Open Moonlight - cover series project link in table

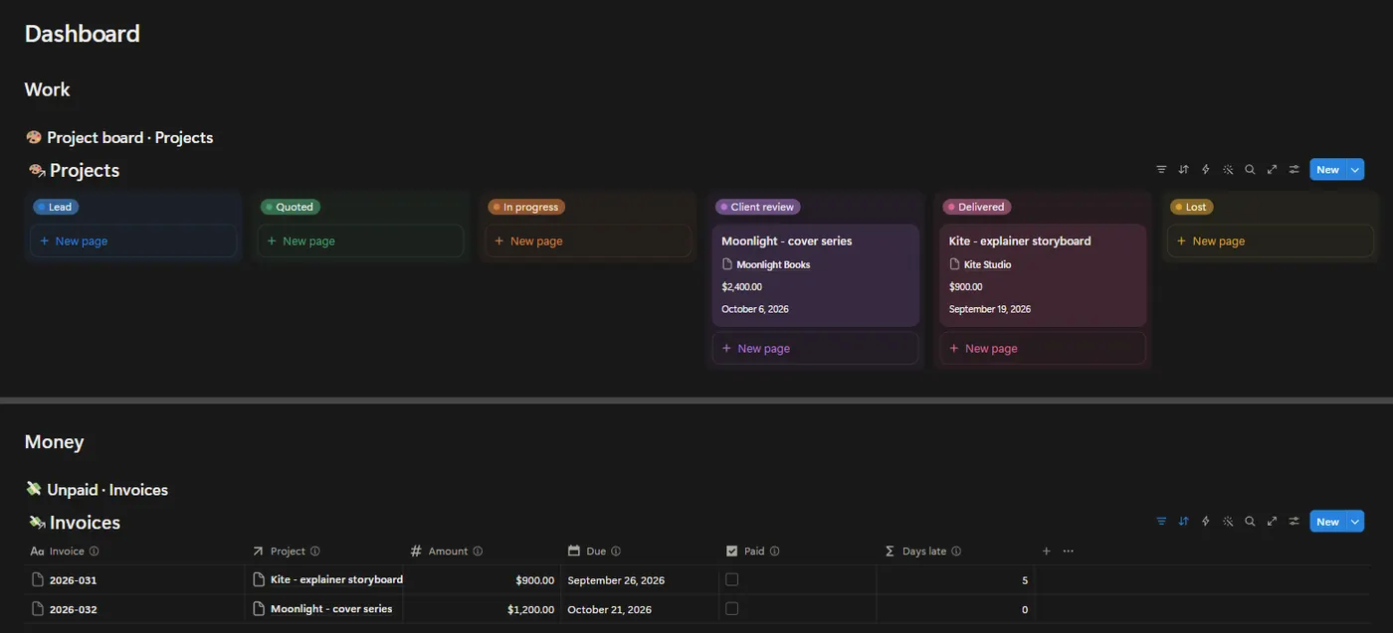331,609
